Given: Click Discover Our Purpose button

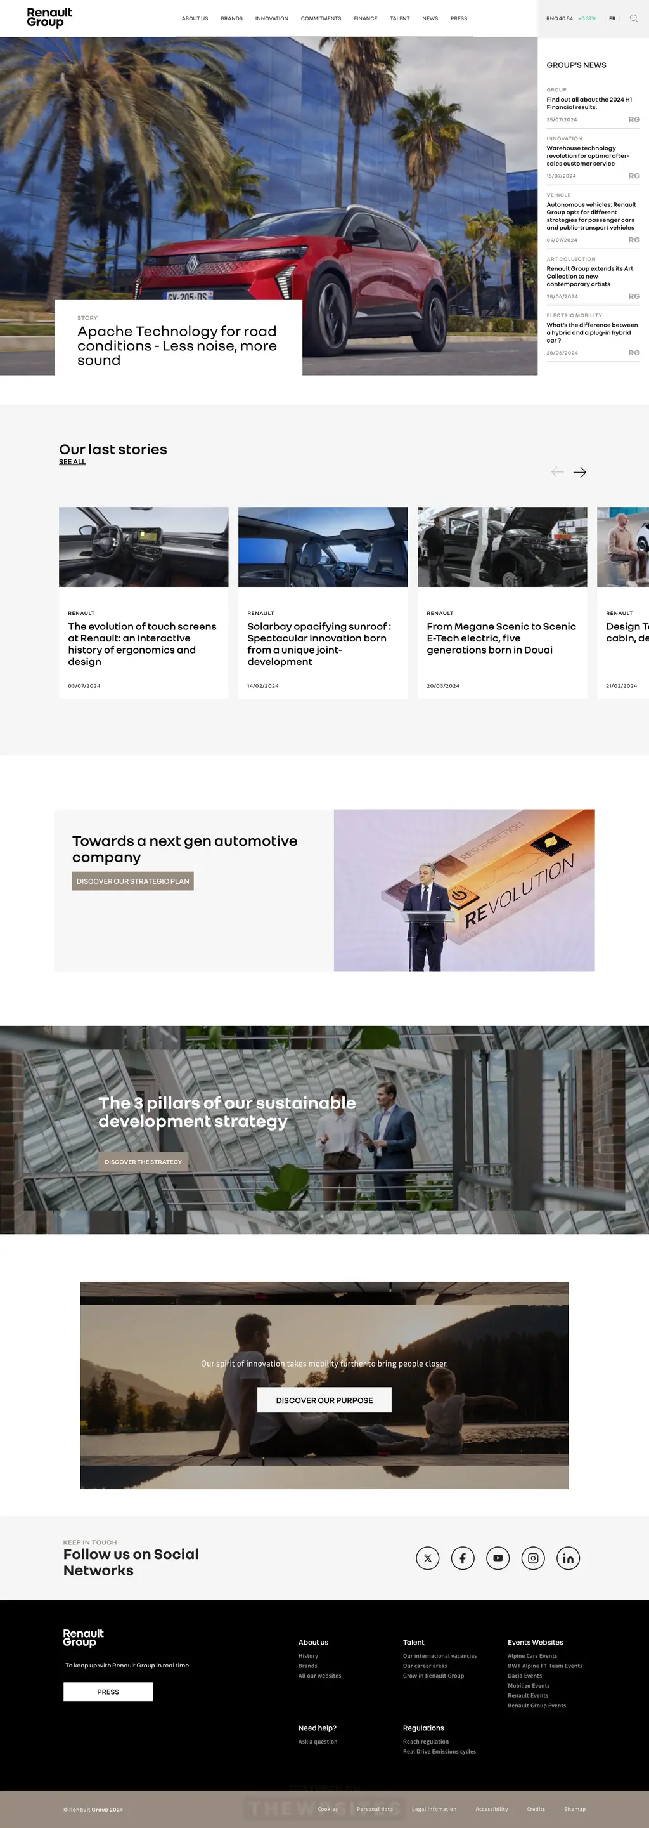Looking at the screenshot, I should [324, 1400].
